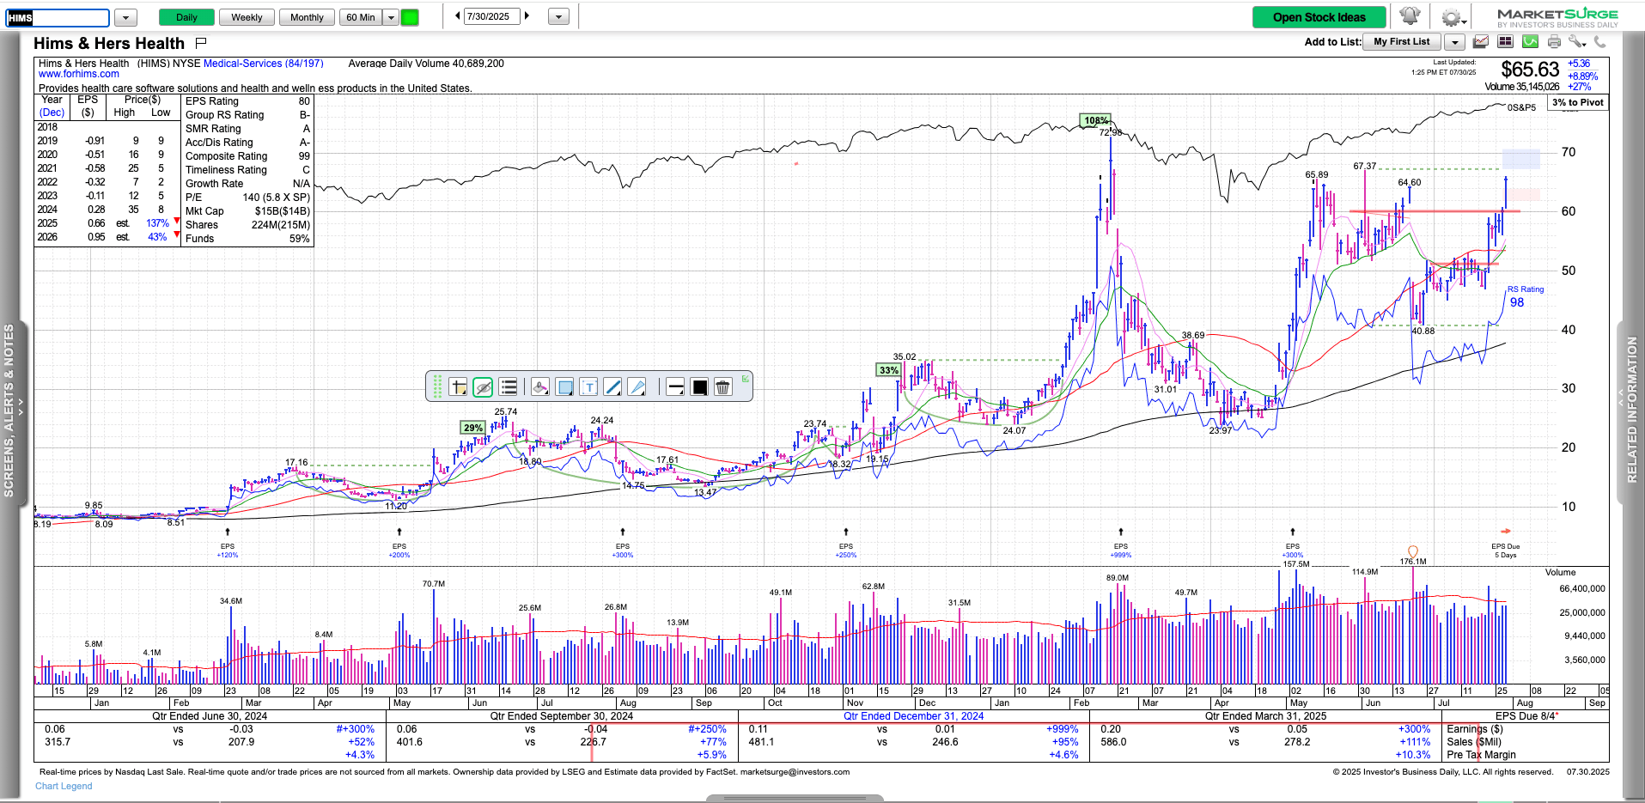Click the chart view icon next to list dropdown
Viewport: 1645px width, 803px height.
pos(1481,41)
